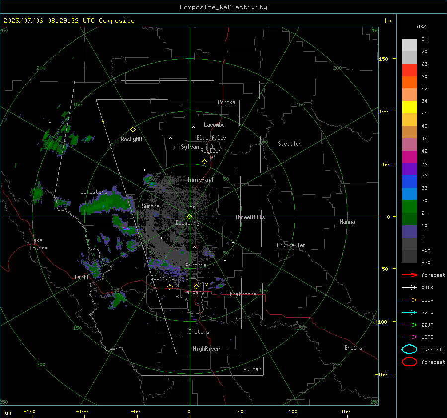Click the 80 dBZ color swatch
447x418 pixels.
coord(409,45)
